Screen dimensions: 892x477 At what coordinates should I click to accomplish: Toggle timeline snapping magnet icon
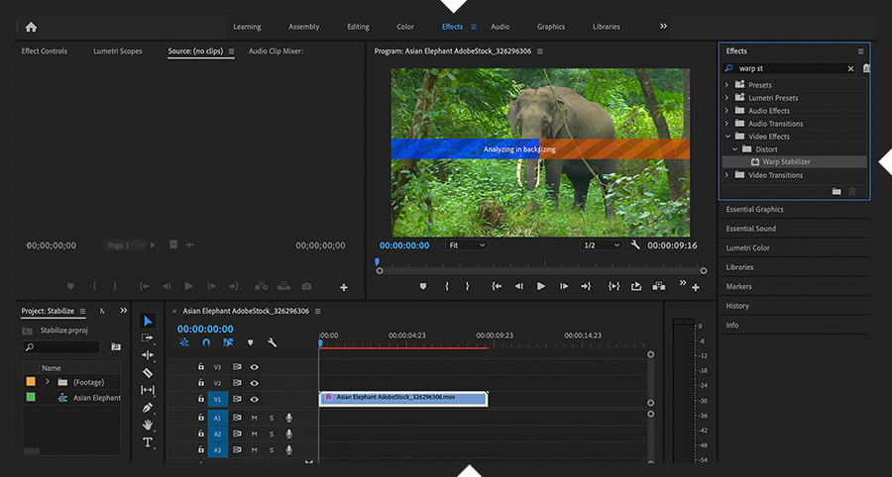pos(206,342)
